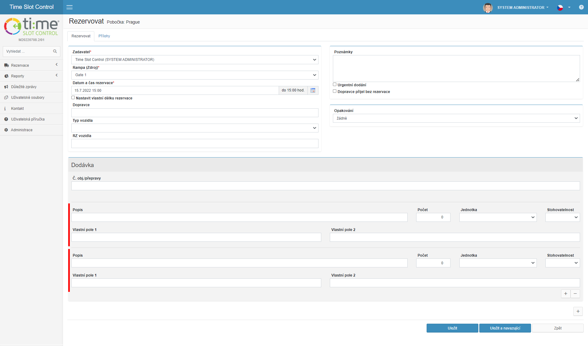Click the Č. obj./přepravy input field
Image resolution: width=588 pixels, height=346 pixels.
(x=326, y=186)
